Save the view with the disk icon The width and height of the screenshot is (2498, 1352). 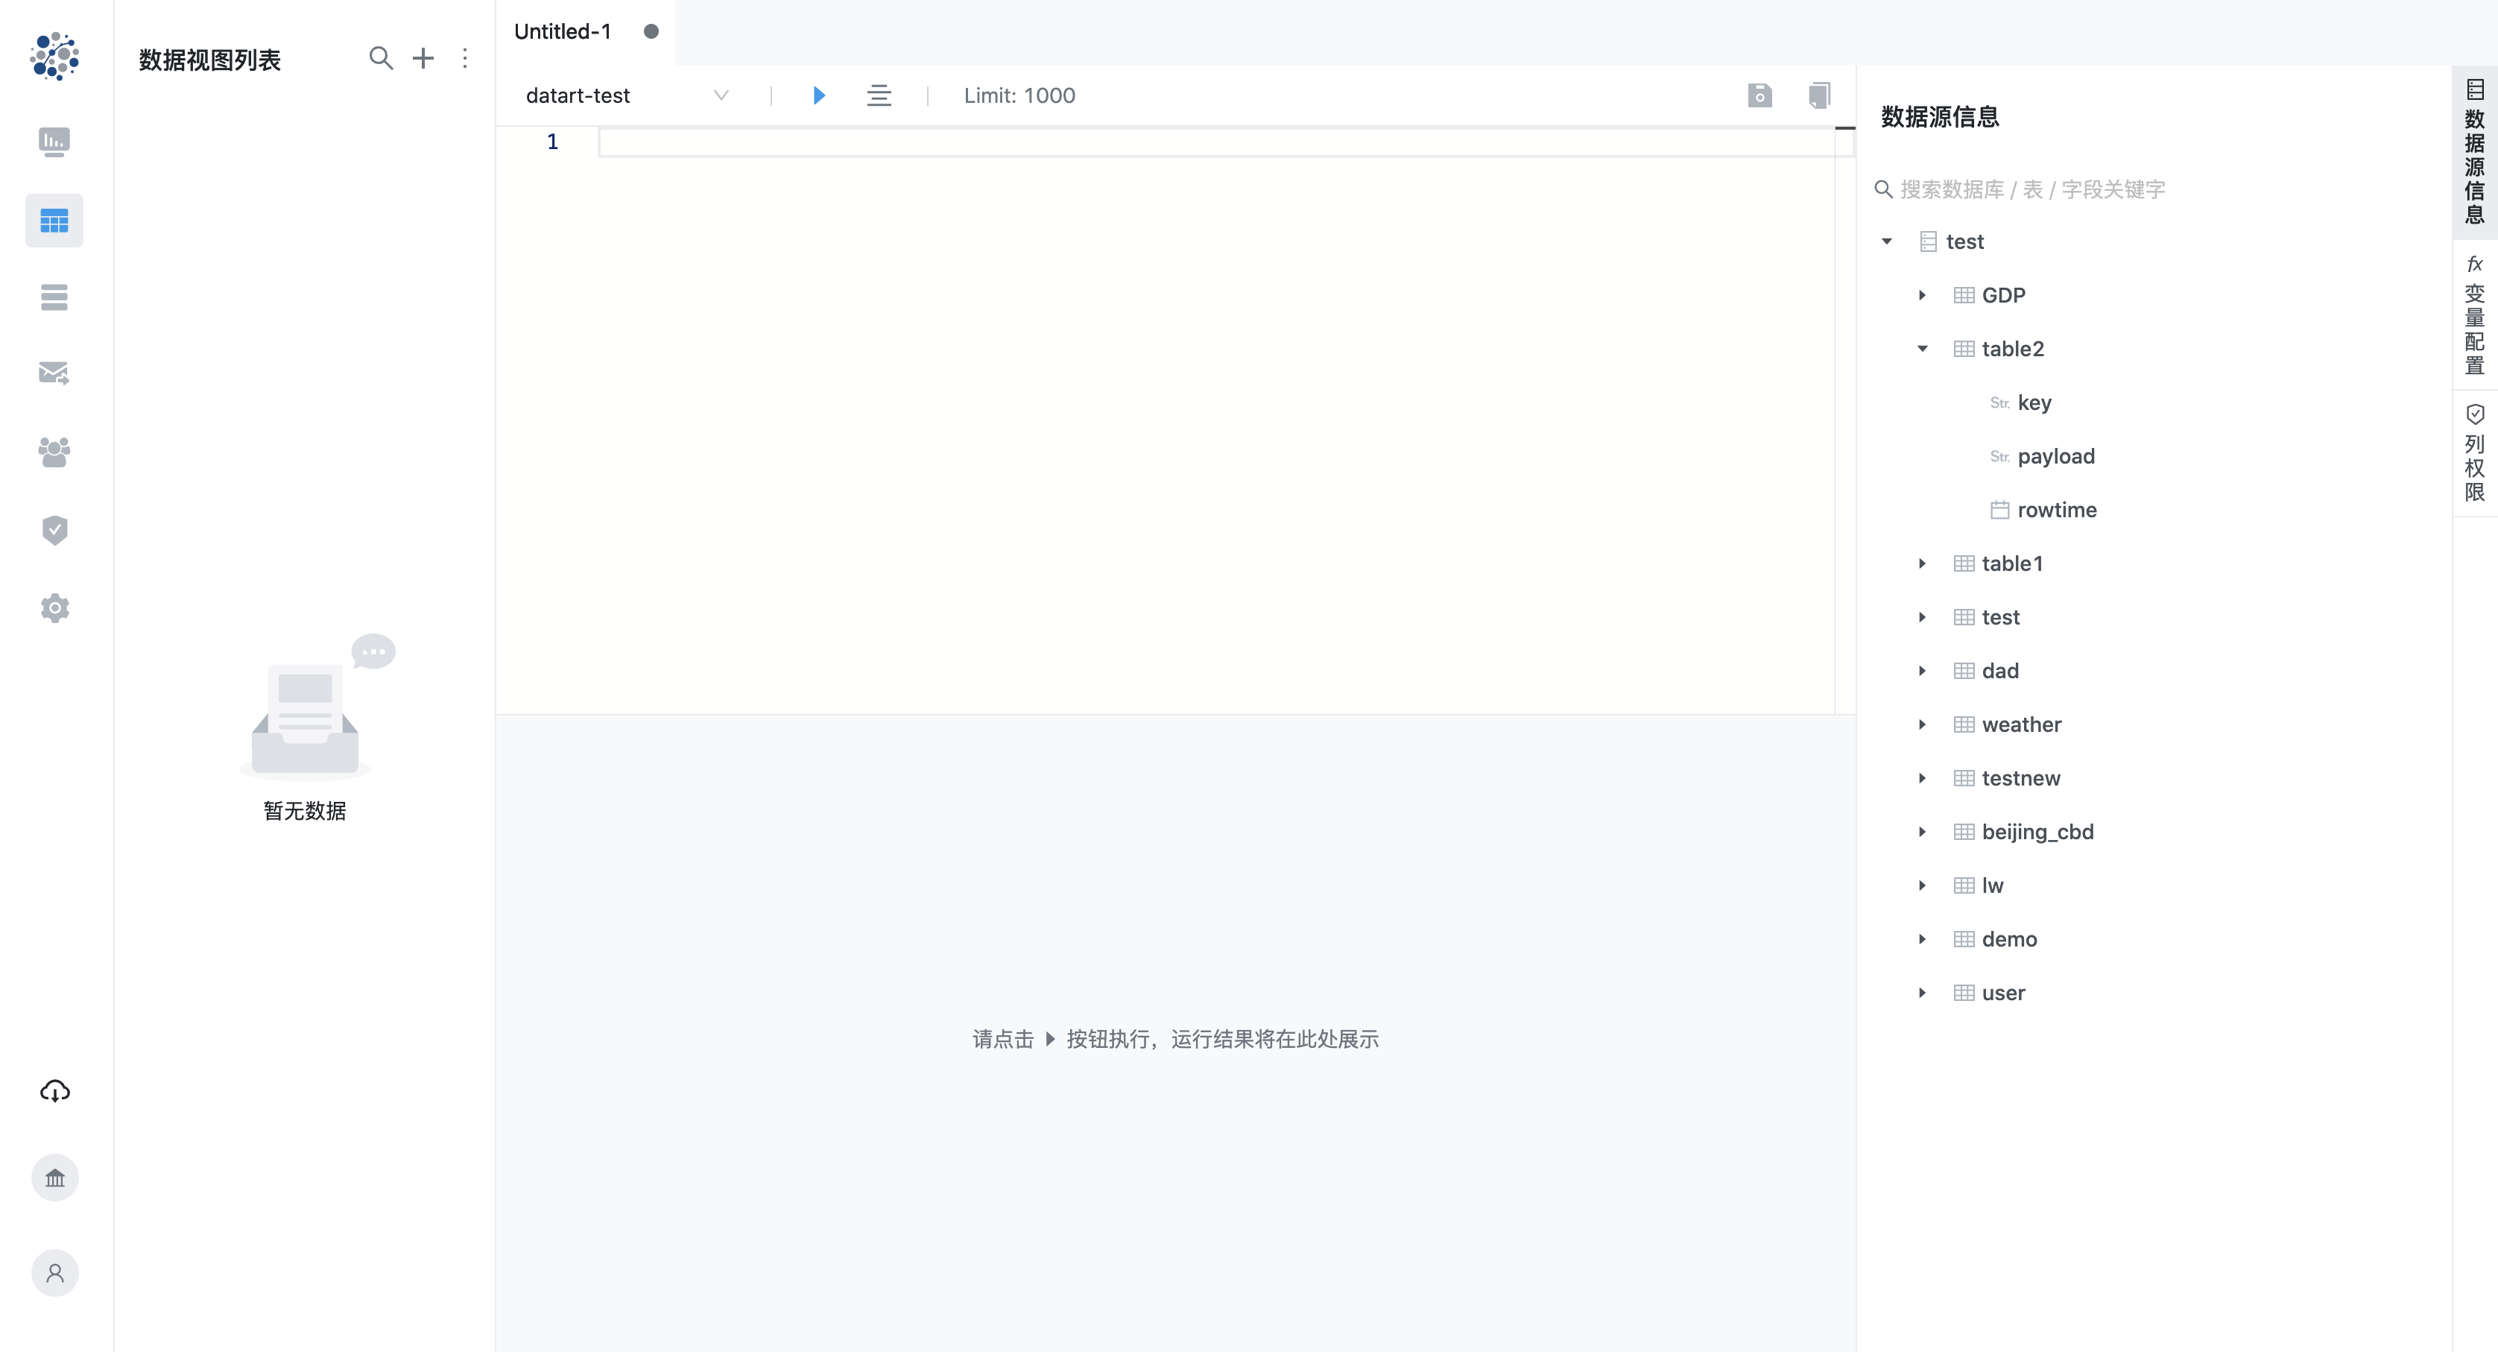tap(1760, 95)
